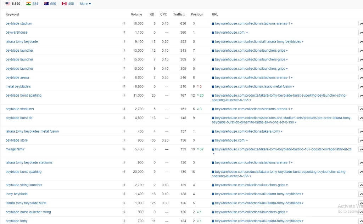Open 'takara tomy beyblades metal fusion' keyword
Image resolution: width=363 pixels, height=224 pixels.
pos(32,131)
